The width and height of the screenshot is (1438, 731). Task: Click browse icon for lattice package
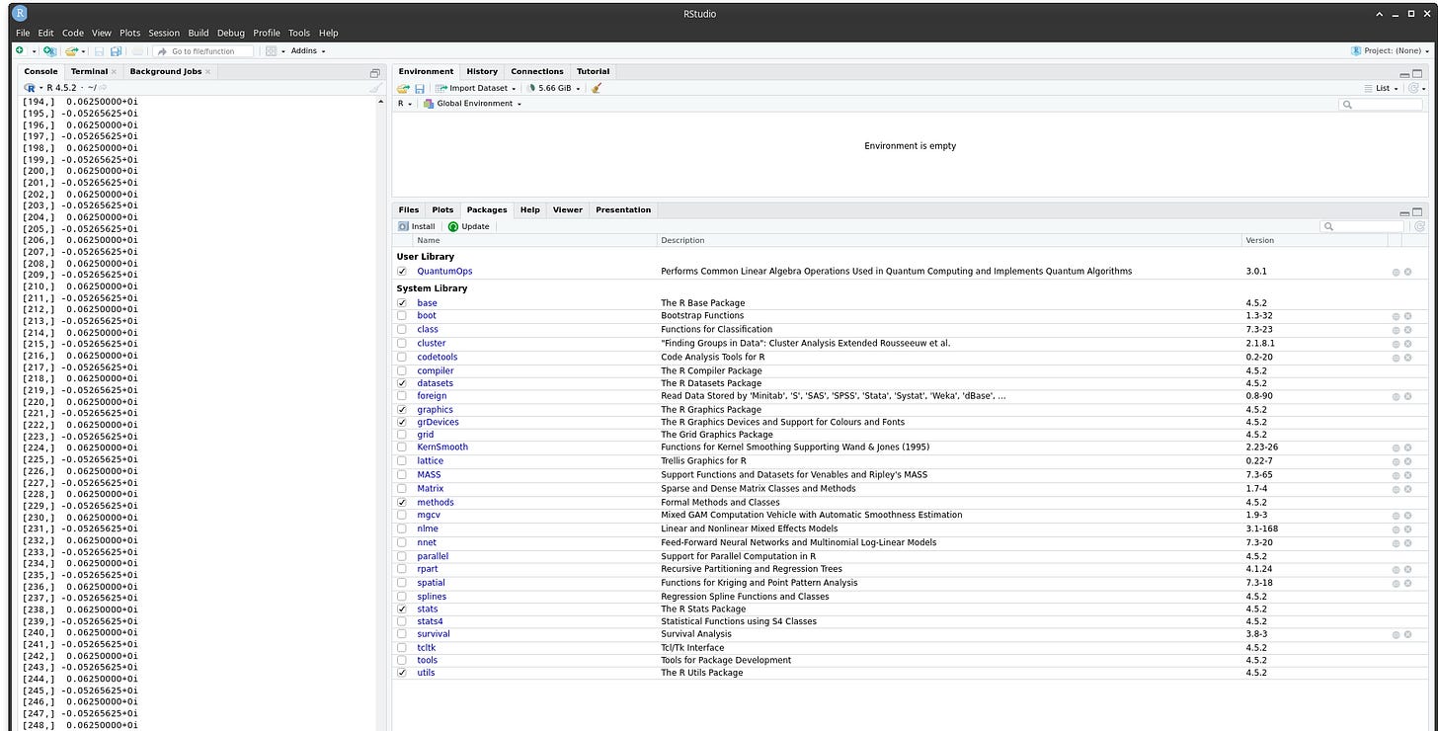coord(1396,461)
